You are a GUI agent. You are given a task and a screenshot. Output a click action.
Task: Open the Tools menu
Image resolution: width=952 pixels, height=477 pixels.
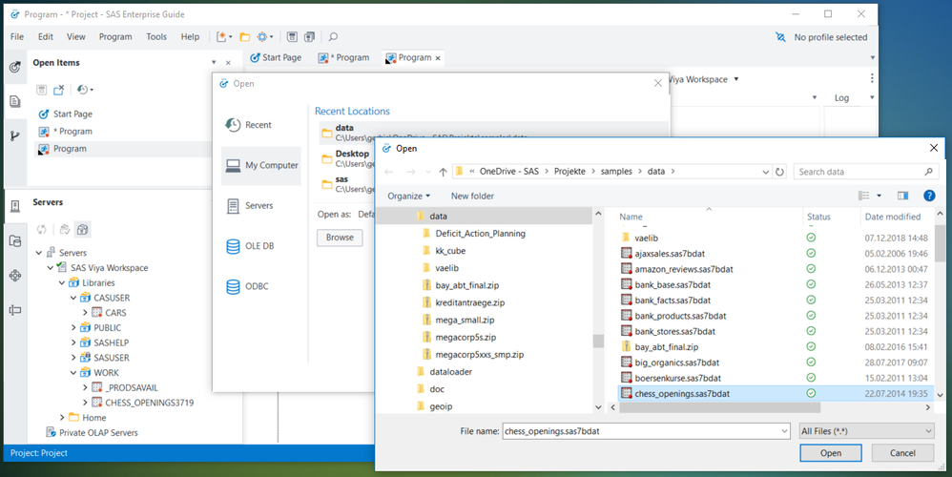point(156,37)
